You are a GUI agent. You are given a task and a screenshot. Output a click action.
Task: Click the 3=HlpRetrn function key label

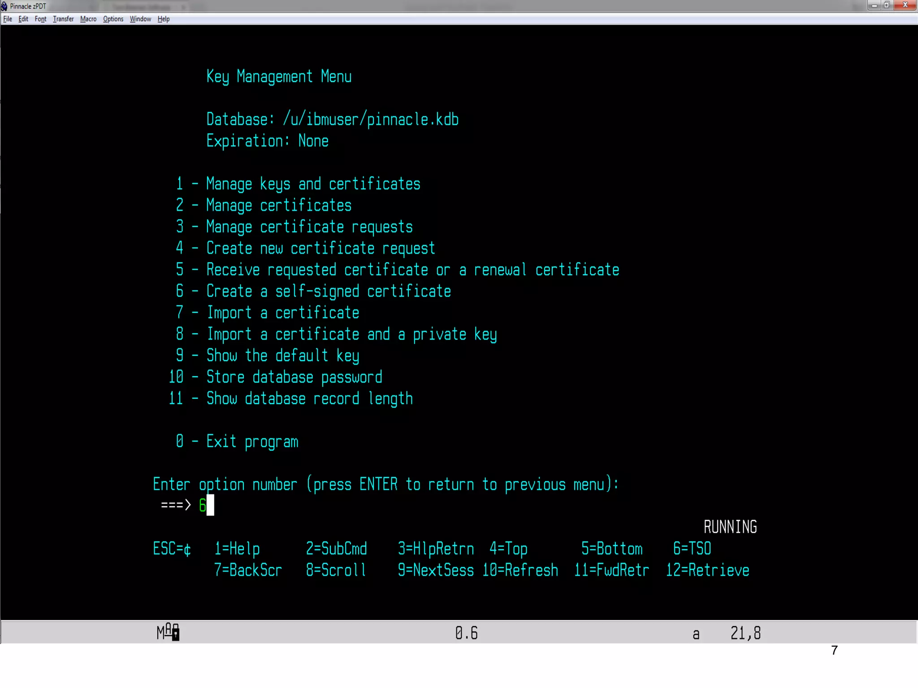(436, 549)
